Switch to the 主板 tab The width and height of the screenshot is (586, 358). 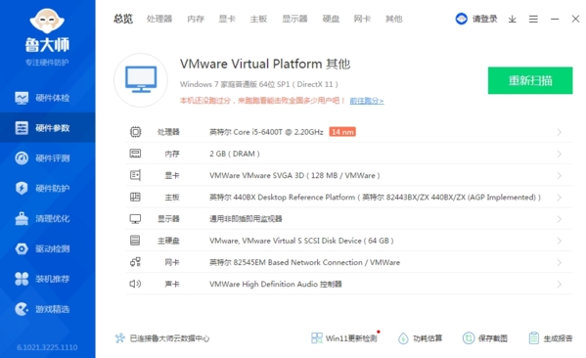(258, 19)
